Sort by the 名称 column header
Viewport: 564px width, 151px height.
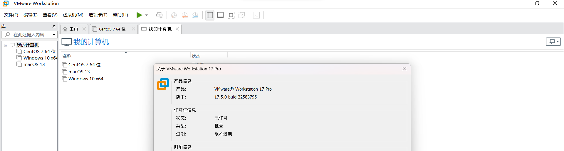pos(67,56)
